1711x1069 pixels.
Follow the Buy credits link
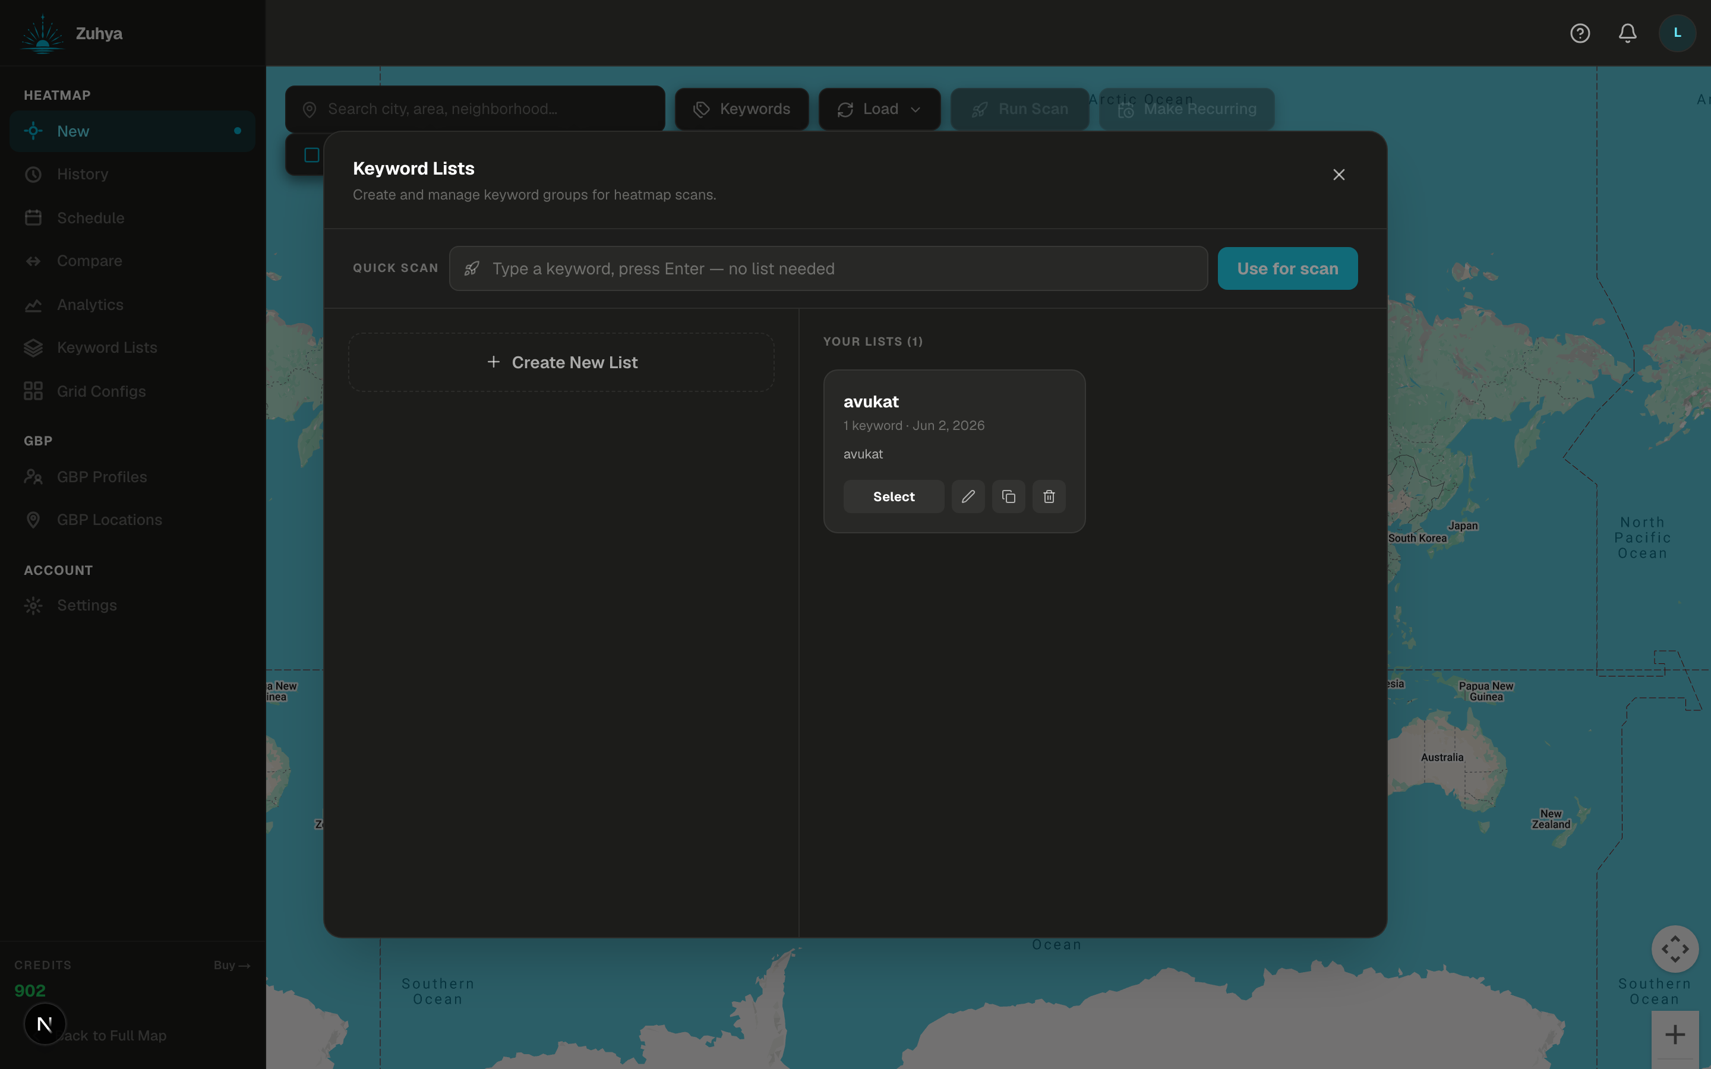coord(232,965)
